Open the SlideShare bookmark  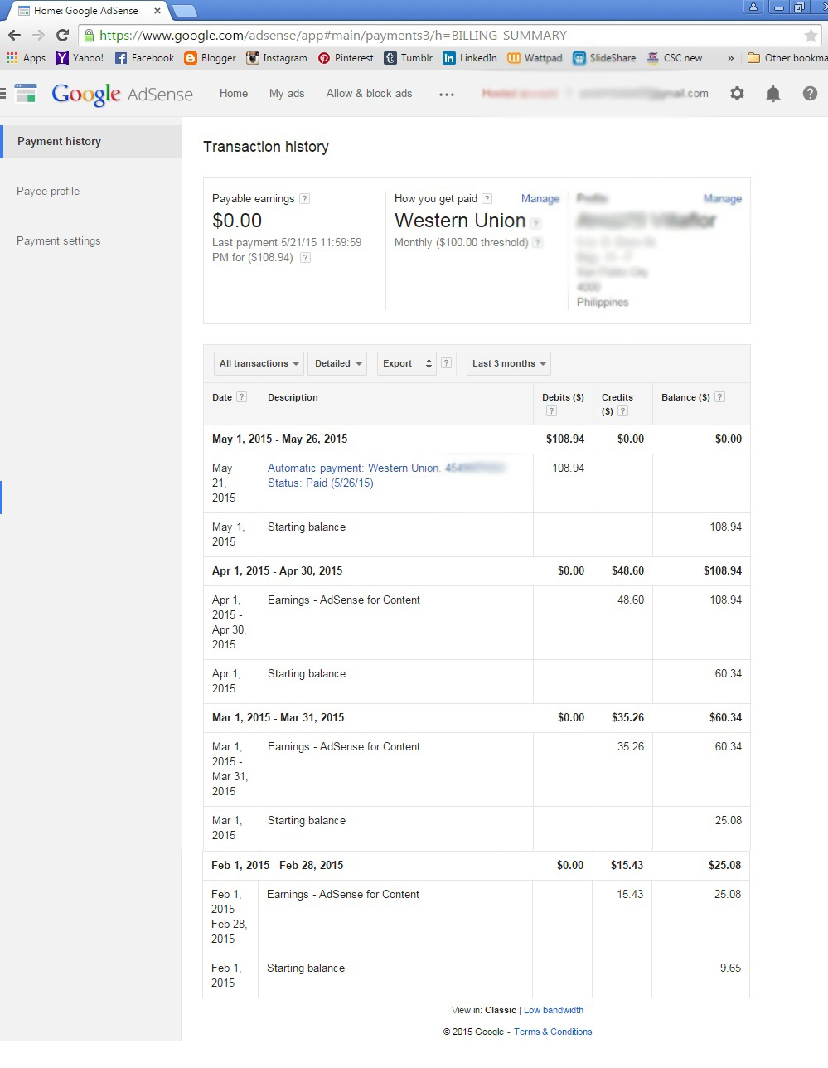(x=604, y=58)
